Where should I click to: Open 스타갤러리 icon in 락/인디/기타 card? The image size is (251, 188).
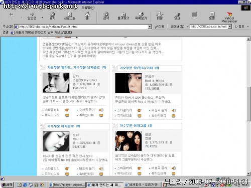click(140, 110)
